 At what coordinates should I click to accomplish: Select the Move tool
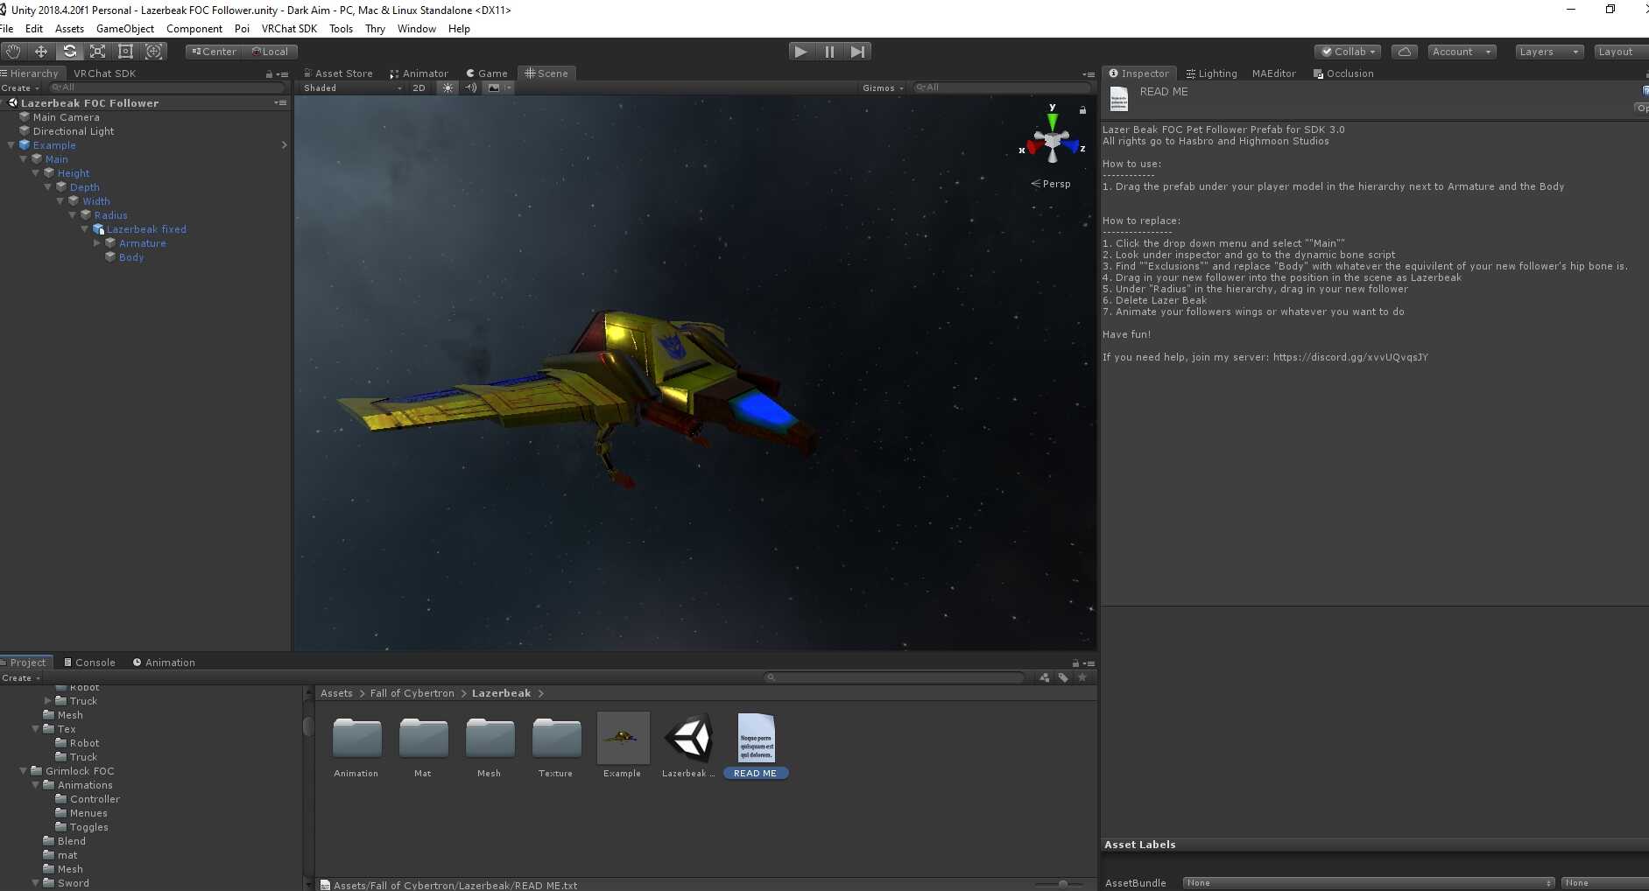(41, 52)
